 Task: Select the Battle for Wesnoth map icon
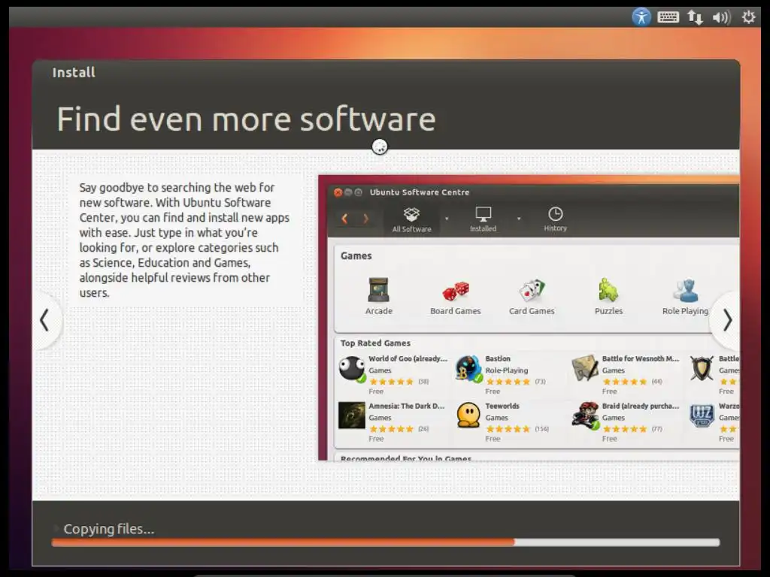click(x=585, y=369)
